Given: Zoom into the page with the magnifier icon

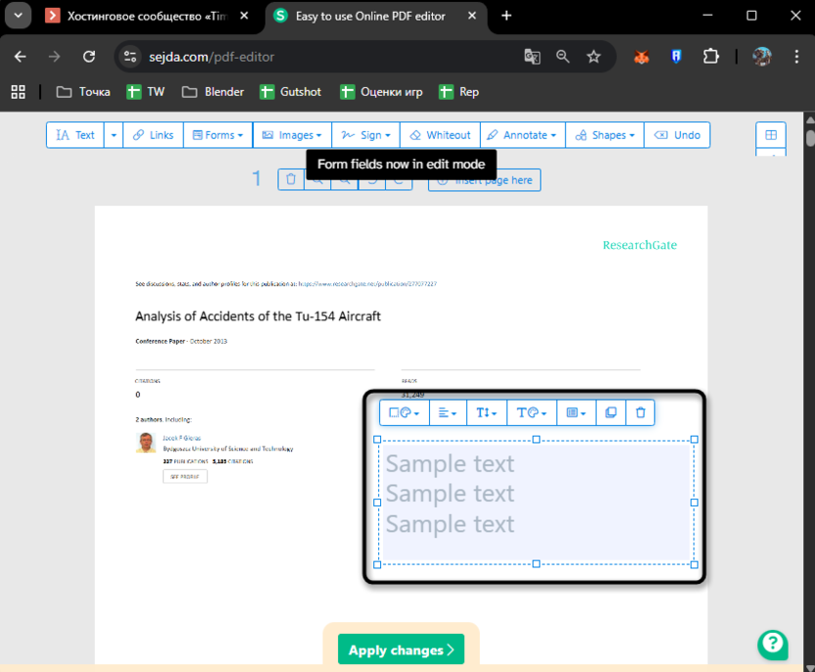Looking at the screenshot, I should click(317, 179).
